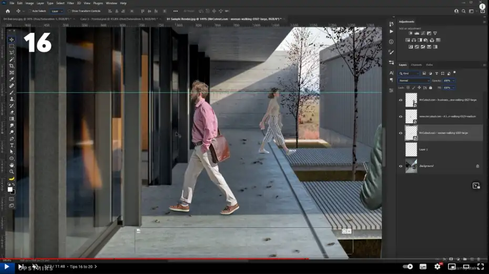Hide the Background layer
Viewport: 489px width, 274px height.
coord(401,166)
